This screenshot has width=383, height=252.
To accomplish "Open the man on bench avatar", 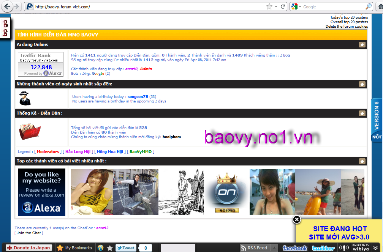I will [x=136, y=192].
